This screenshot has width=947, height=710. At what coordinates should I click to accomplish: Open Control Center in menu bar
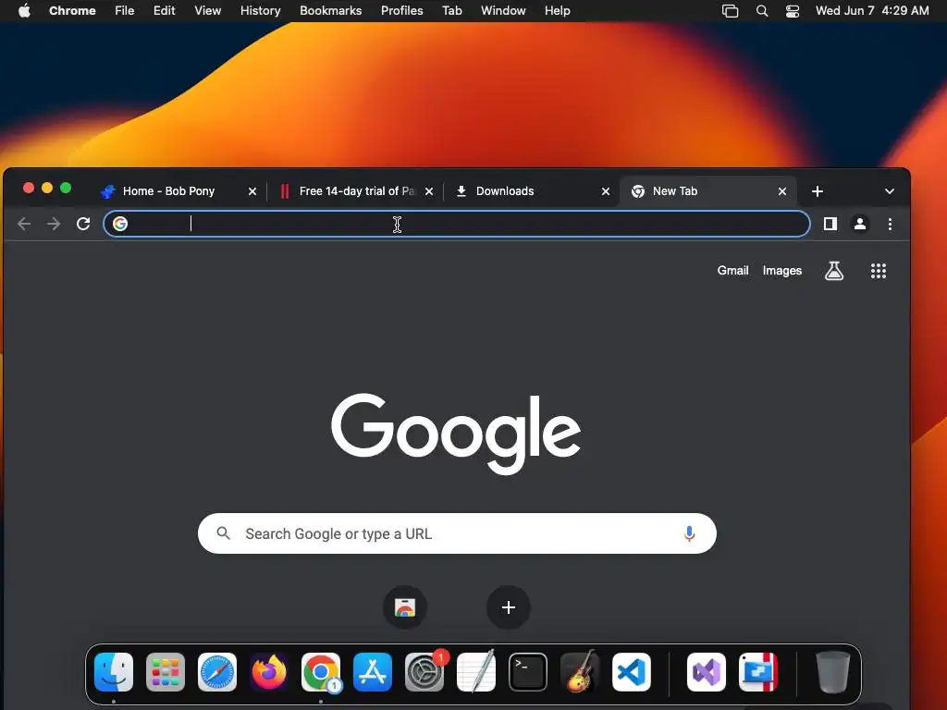coord(793,11)
